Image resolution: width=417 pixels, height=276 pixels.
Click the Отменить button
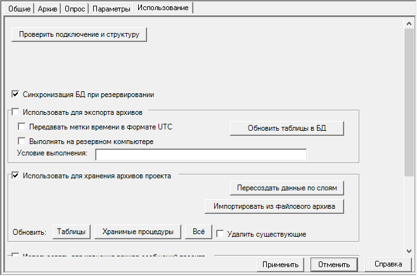[x=334, y=265]
